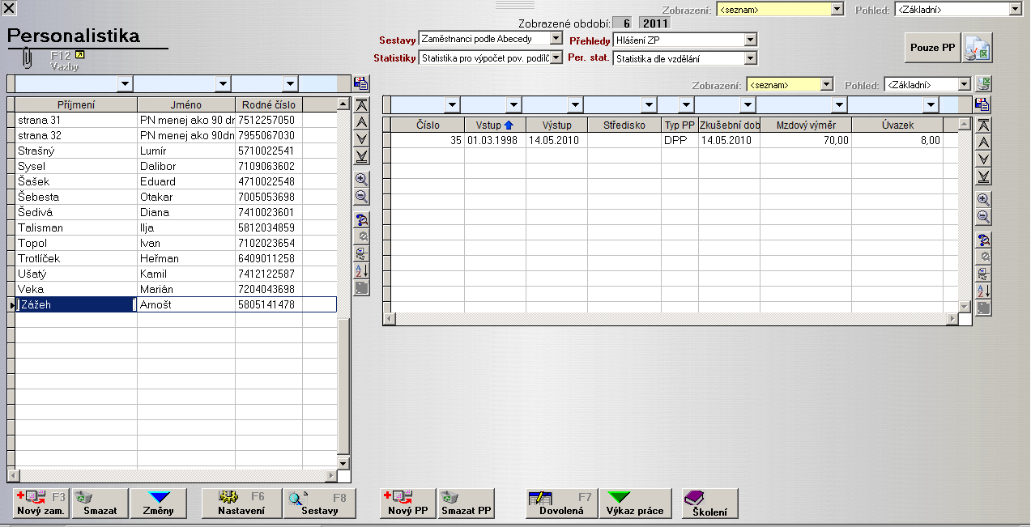
Task: Close the Personalistika window with X
Action: click(10, 9)
